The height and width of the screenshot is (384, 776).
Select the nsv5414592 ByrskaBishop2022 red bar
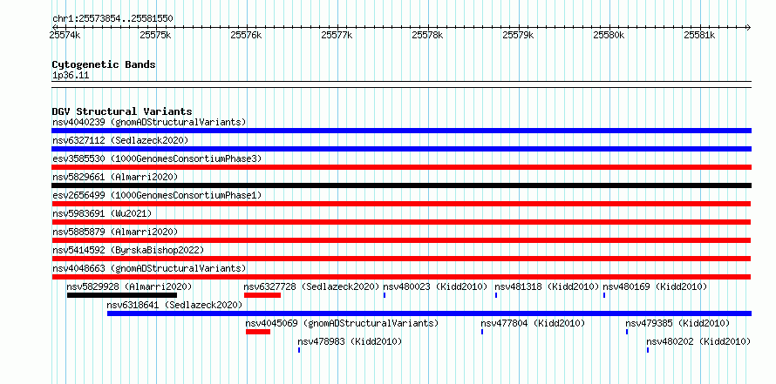pos(401,259)
